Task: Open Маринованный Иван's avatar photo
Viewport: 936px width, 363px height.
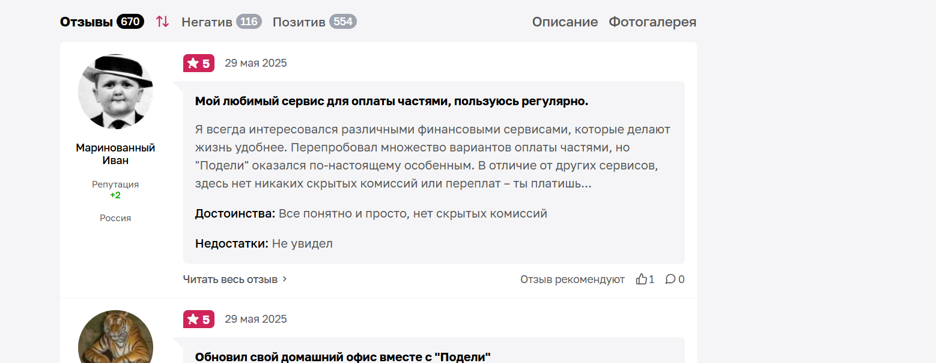Action: [x=115, y=92]
